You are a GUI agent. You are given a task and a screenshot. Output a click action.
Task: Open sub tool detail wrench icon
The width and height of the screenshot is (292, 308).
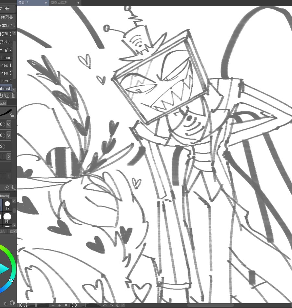click(x=13, y=188)
